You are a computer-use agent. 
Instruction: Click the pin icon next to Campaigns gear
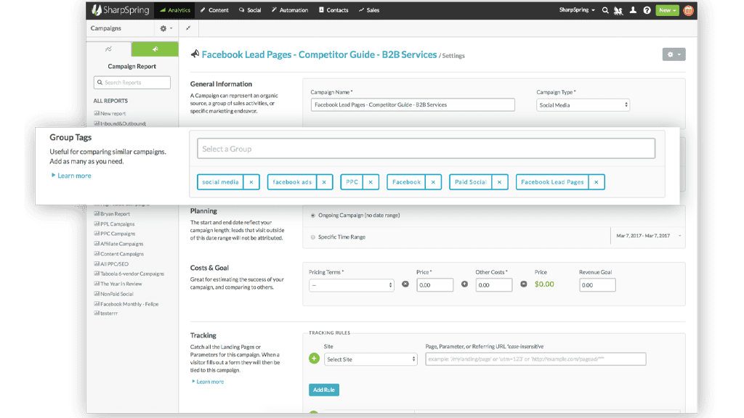(x=188, y=28)
